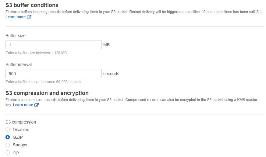Click the "Snappy" option label text
Screen dimensions: 266x157
pyautogui.click(x=20, y=145)
